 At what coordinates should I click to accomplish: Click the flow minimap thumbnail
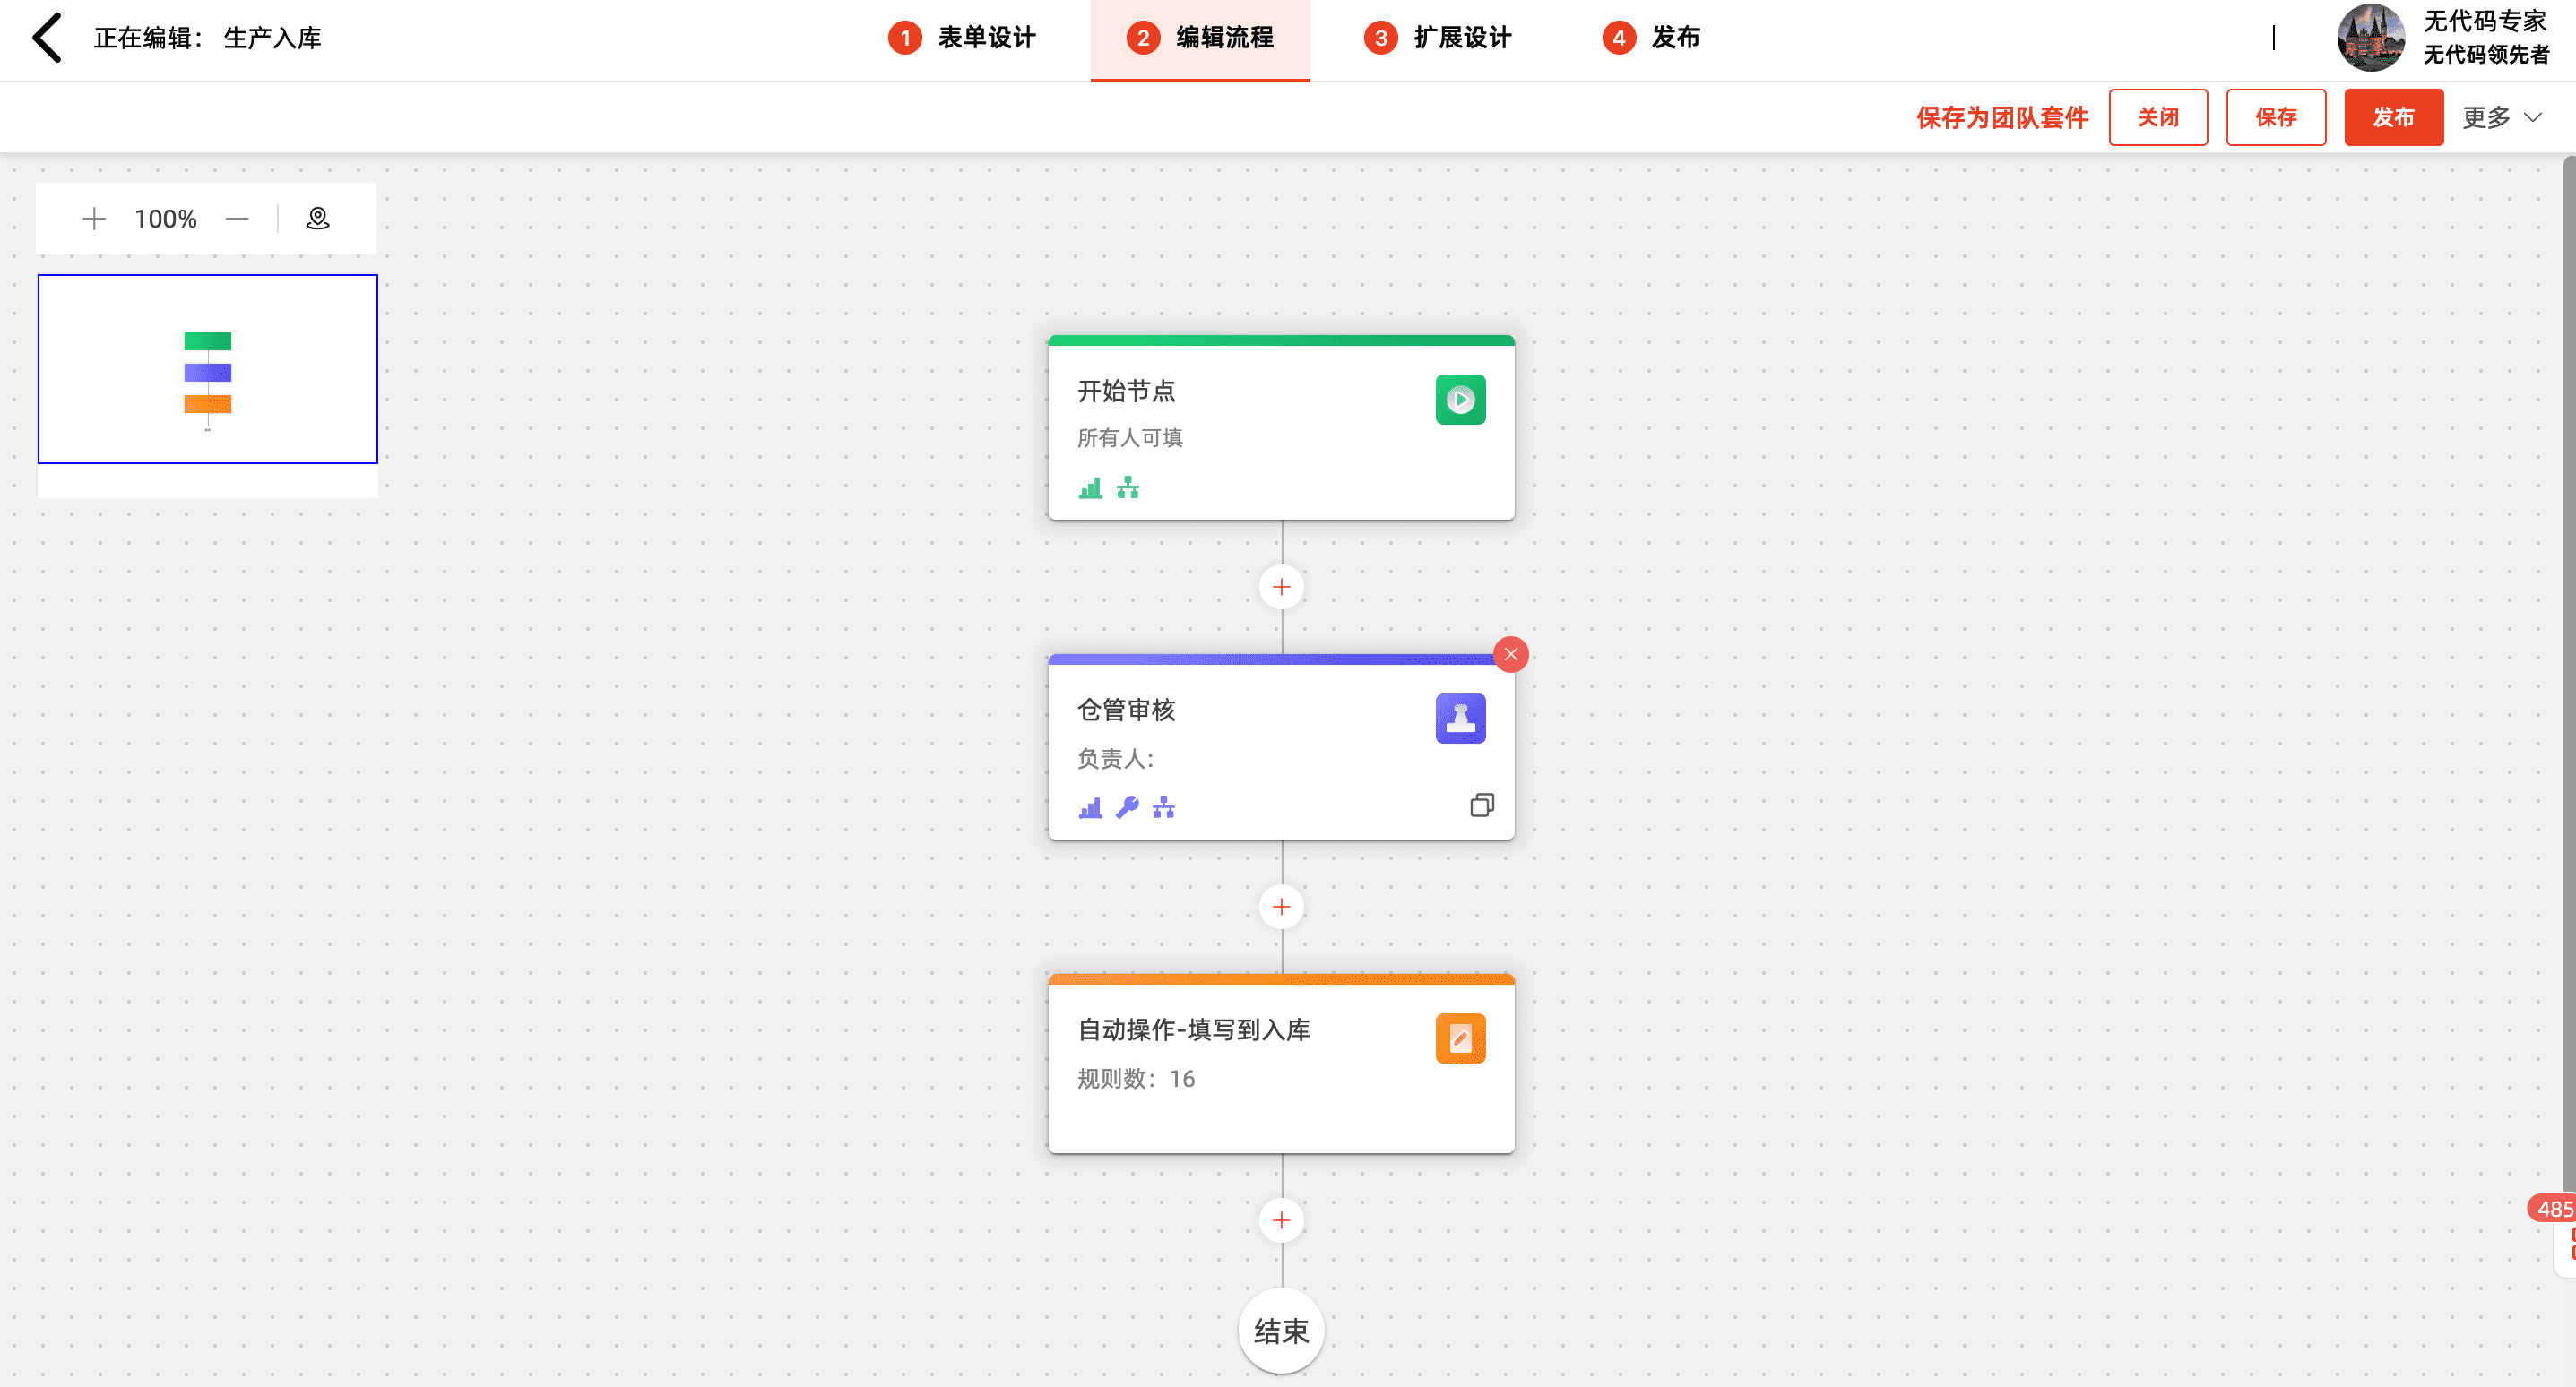tap(208, 369)
